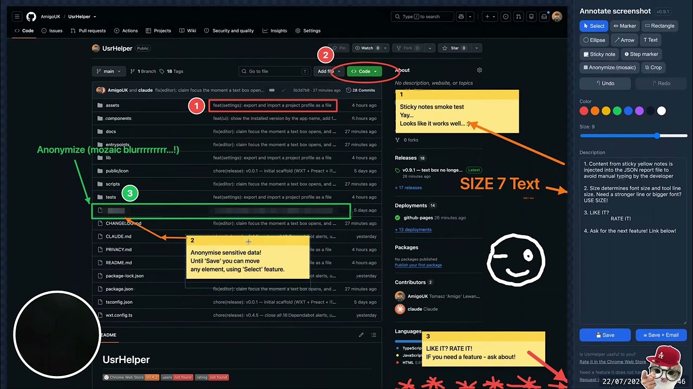
Task: Click the Watch button
Action: tap(367, 48)
